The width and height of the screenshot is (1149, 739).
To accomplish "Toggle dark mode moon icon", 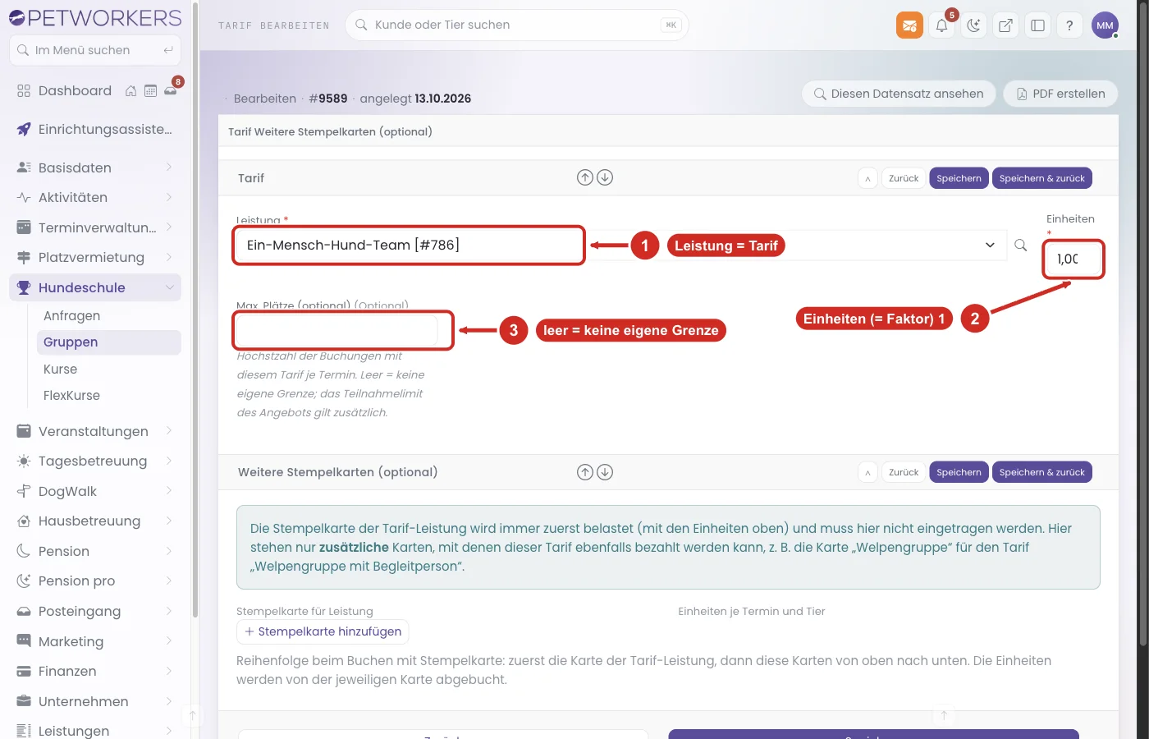I will point(973,25).
